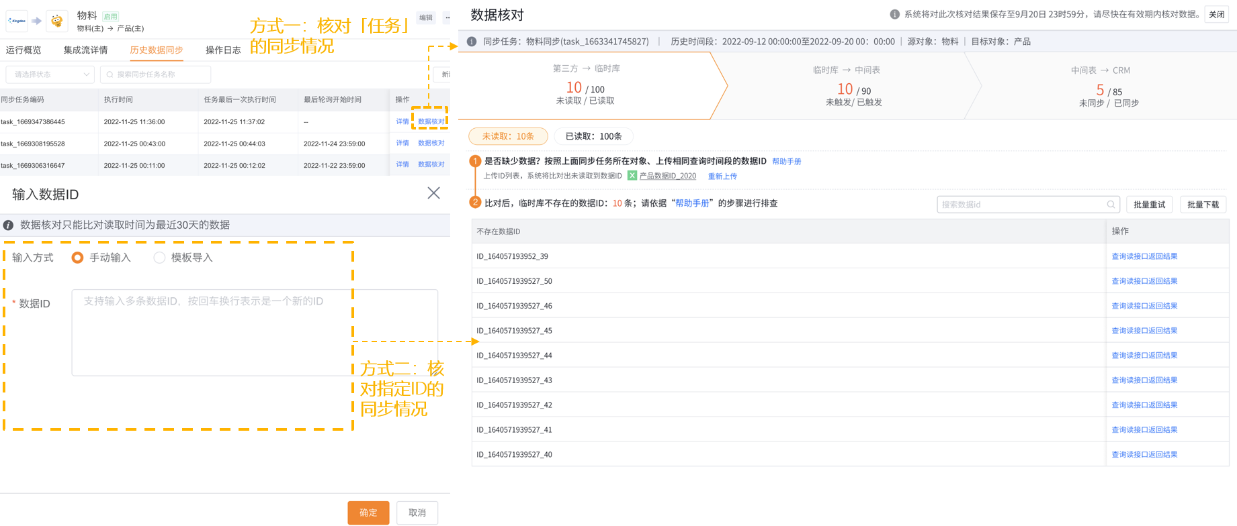This screenshot has height=526, width=1237.
Task: Toggle the 未读取：10条 filter pill
Action: [x=508, y=136]
